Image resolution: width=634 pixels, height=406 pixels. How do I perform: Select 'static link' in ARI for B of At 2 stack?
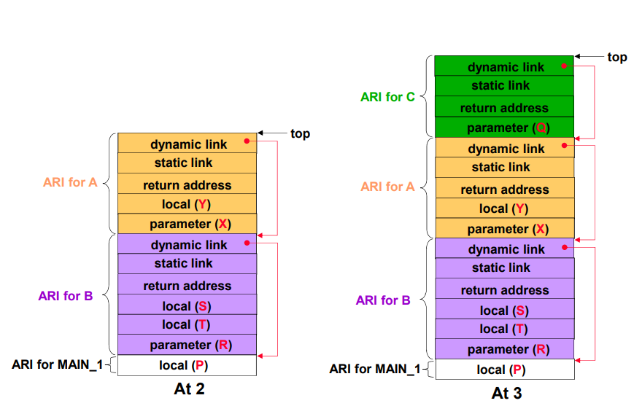pos(188,264)
